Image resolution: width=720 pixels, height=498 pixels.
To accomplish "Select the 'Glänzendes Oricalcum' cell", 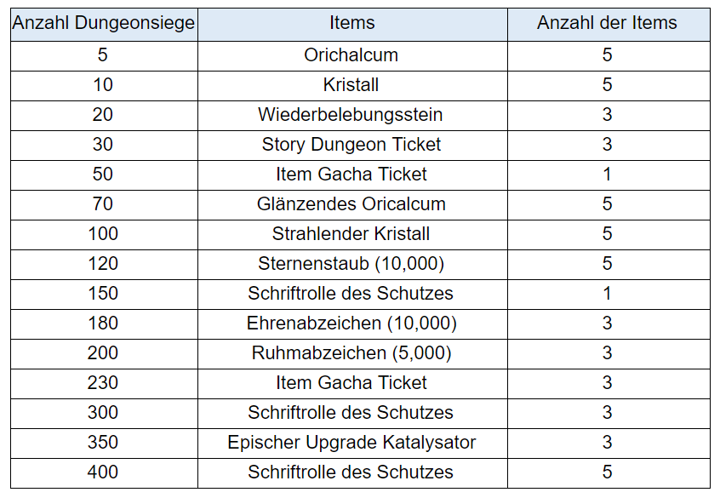I will point(351,204).
